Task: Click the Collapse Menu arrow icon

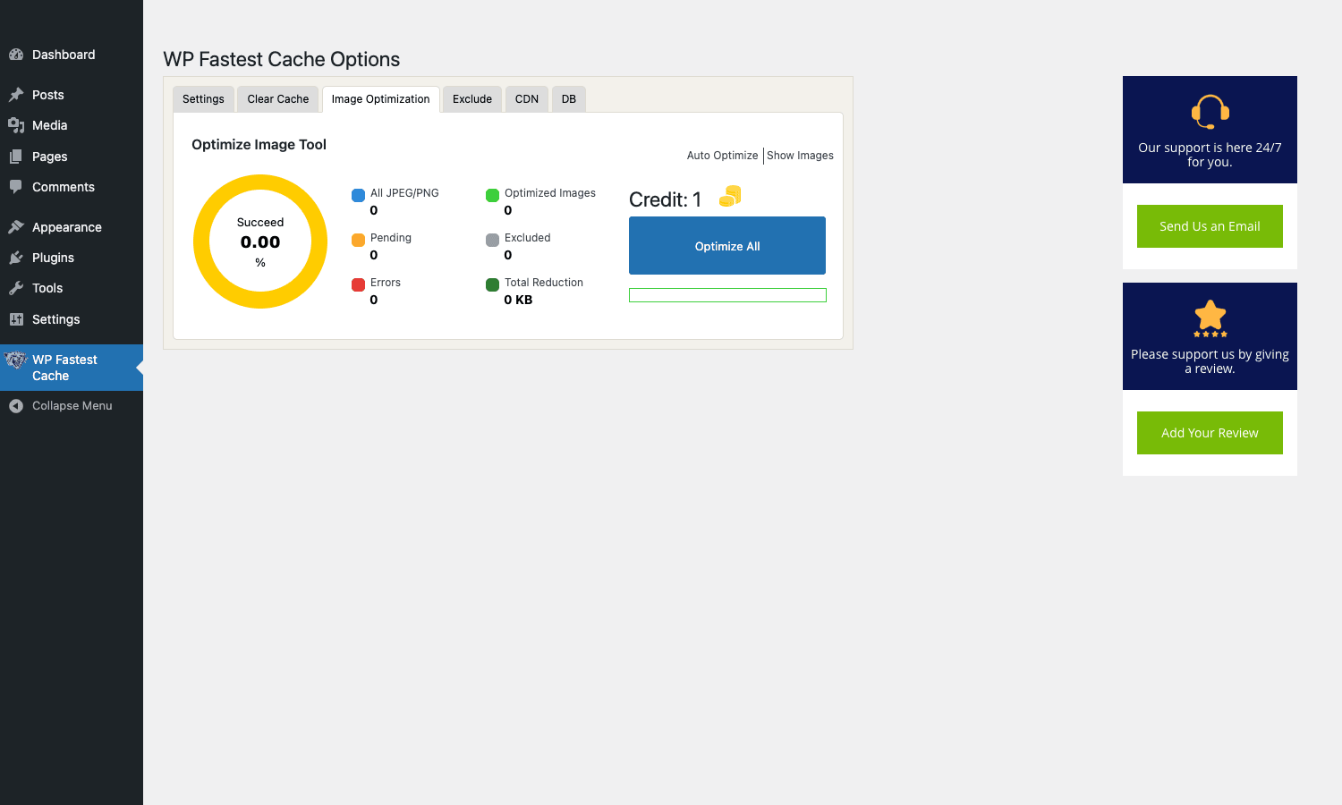Action: tap(16, 406)
